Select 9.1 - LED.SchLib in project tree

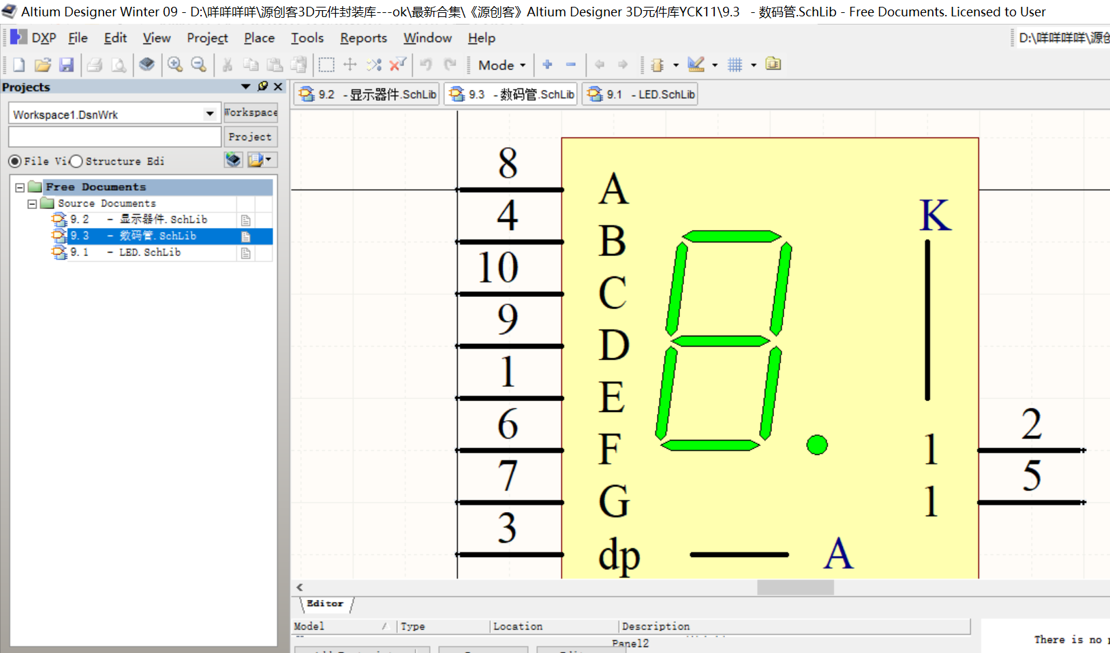point(125,253)
